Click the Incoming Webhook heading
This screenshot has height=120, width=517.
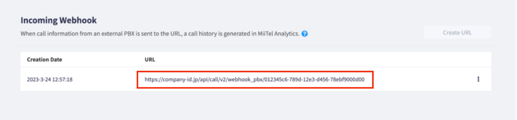pyautogui.click(x=59, y=20)
